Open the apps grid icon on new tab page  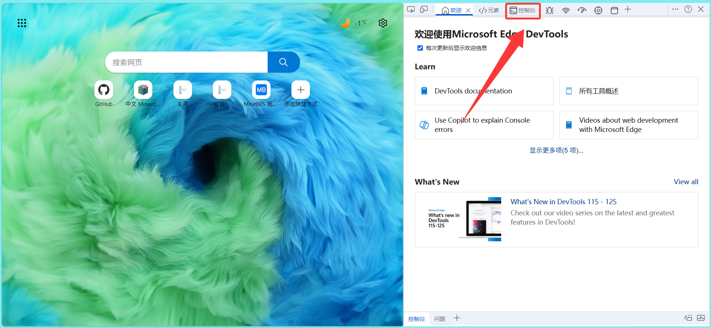click(x=22, y=23)
